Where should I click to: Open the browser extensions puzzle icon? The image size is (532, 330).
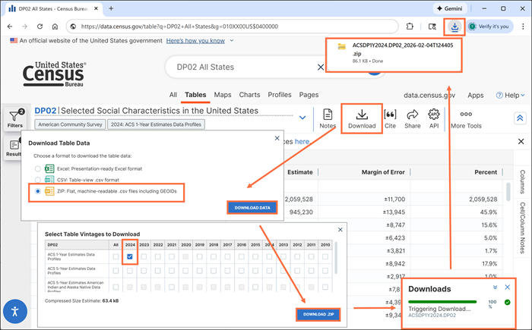pos(410,27)
